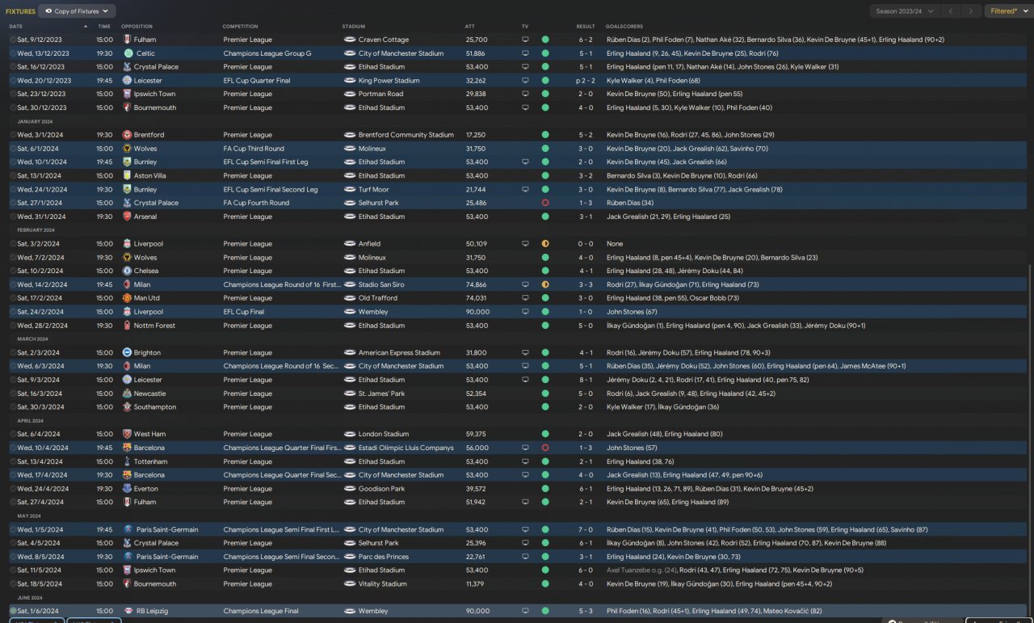
Task: Open the Liverpool opposition link in the EFL Cup Final row
Action: click(149, 312)
